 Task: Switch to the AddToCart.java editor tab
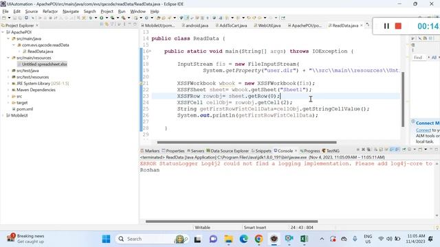[231, 25]
